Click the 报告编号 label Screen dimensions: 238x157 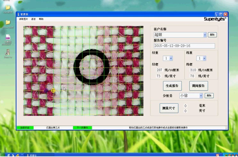coord(160,40)
